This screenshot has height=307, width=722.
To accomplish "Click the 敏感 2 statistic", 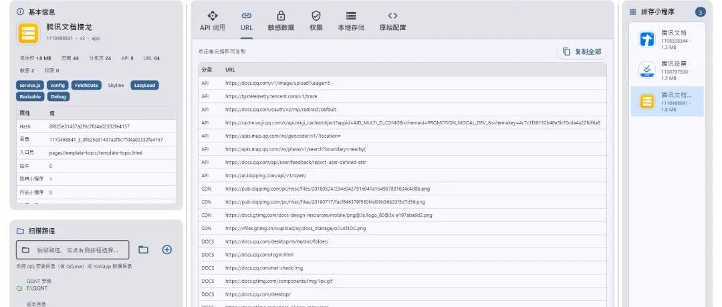I will [27, 70].
